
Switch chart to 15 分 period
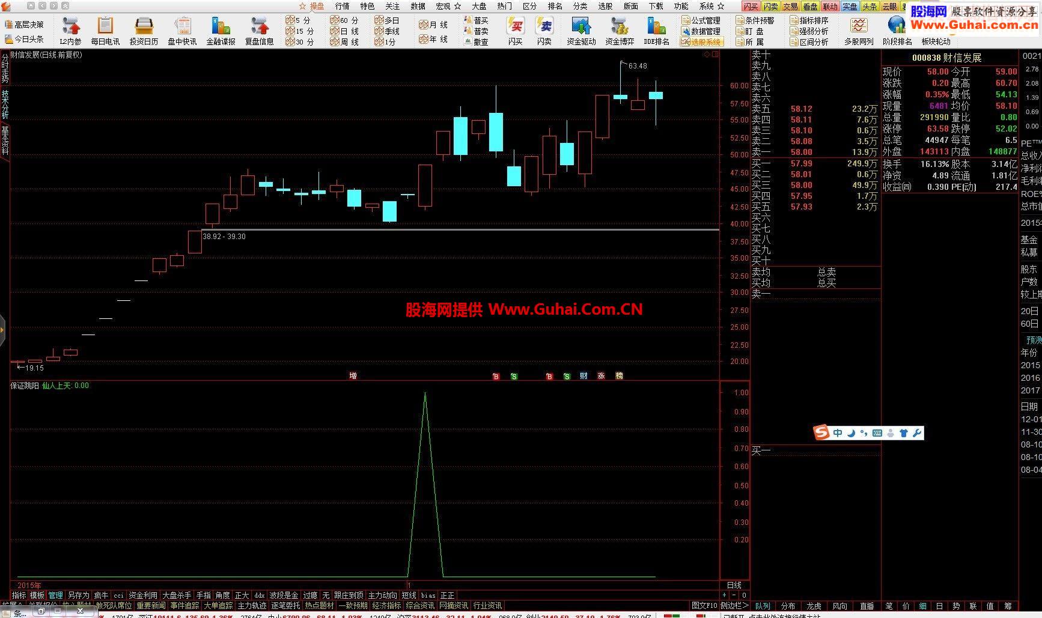[300, 31]
